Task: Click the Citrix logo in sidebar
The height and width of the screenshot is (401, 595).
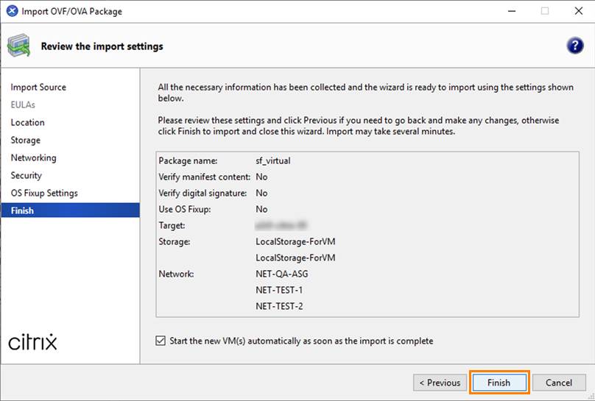Action: 32,342
